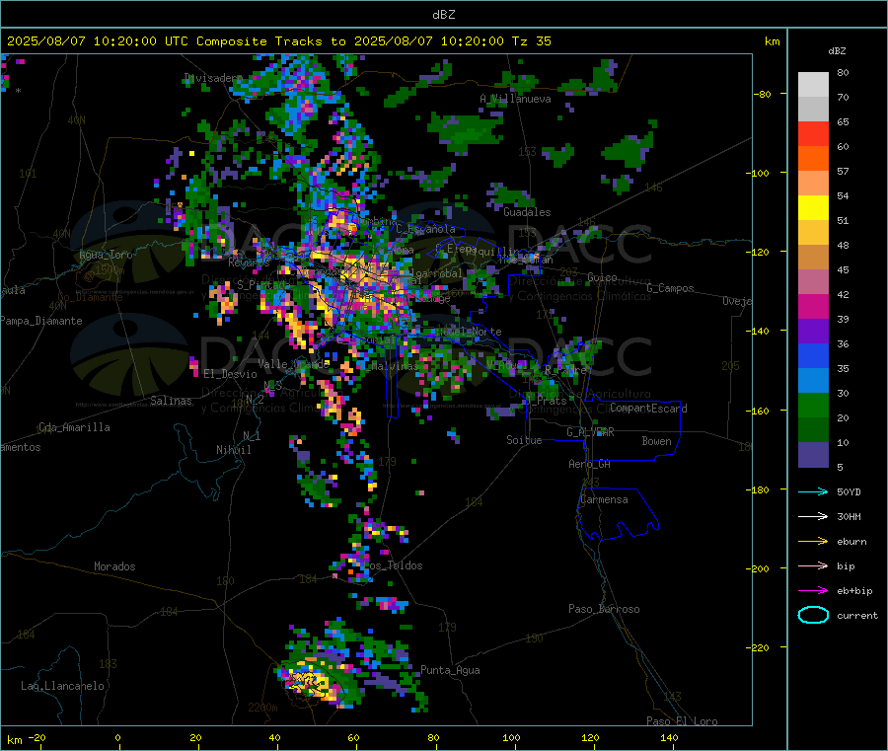888x751 pixels.
Task: Click the cyan ellipse beside 'current'
Action: [x=813, y=615]
